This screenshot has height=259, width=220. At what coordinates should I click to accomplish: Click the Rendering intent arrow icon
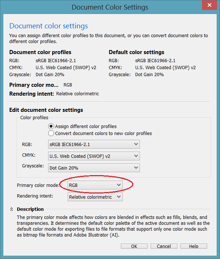pos(119,196)
